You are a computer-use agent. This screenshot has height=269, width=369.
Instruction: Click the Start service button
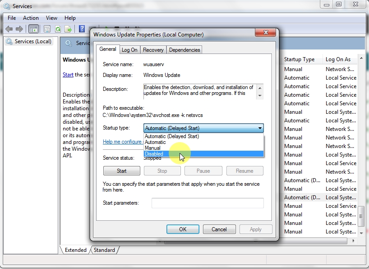[x=122, y=171]
